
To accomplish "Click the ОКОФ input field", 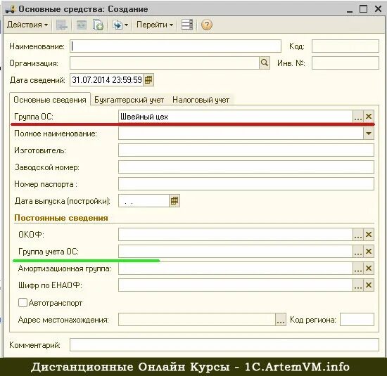I will tap(236, 235).
